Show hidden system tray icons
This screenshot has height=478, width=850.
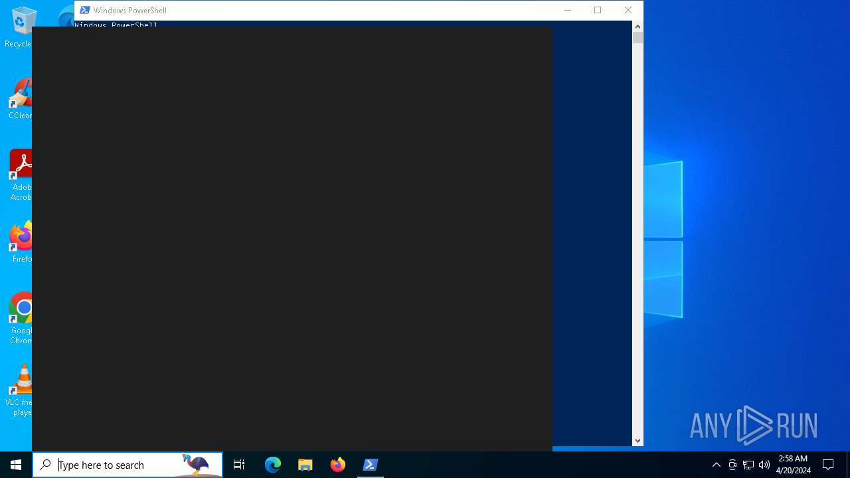[717, 465]
